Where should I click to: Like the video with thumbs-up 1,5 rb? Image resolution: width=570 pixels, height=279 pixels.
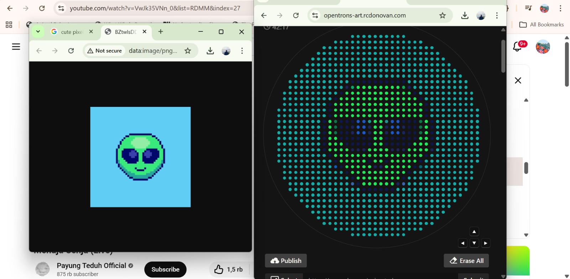pyautogui.click(x=229, y=269)
